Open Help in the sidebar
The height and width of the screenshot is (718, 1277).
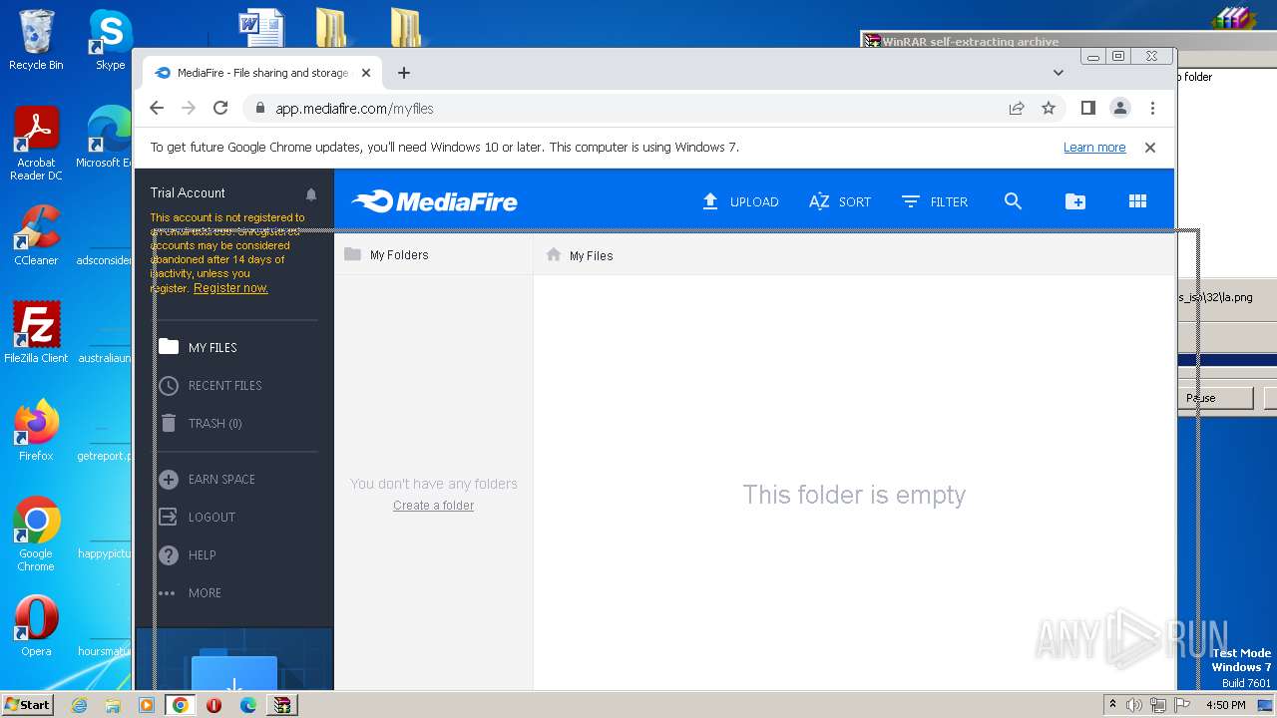188,554
